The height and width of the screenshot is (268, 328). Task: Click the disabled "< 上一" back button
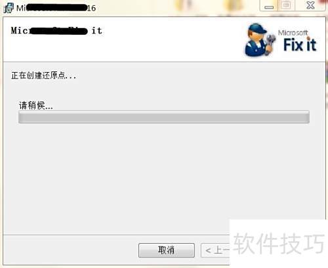pyautogui.click(x=215, y=250)
